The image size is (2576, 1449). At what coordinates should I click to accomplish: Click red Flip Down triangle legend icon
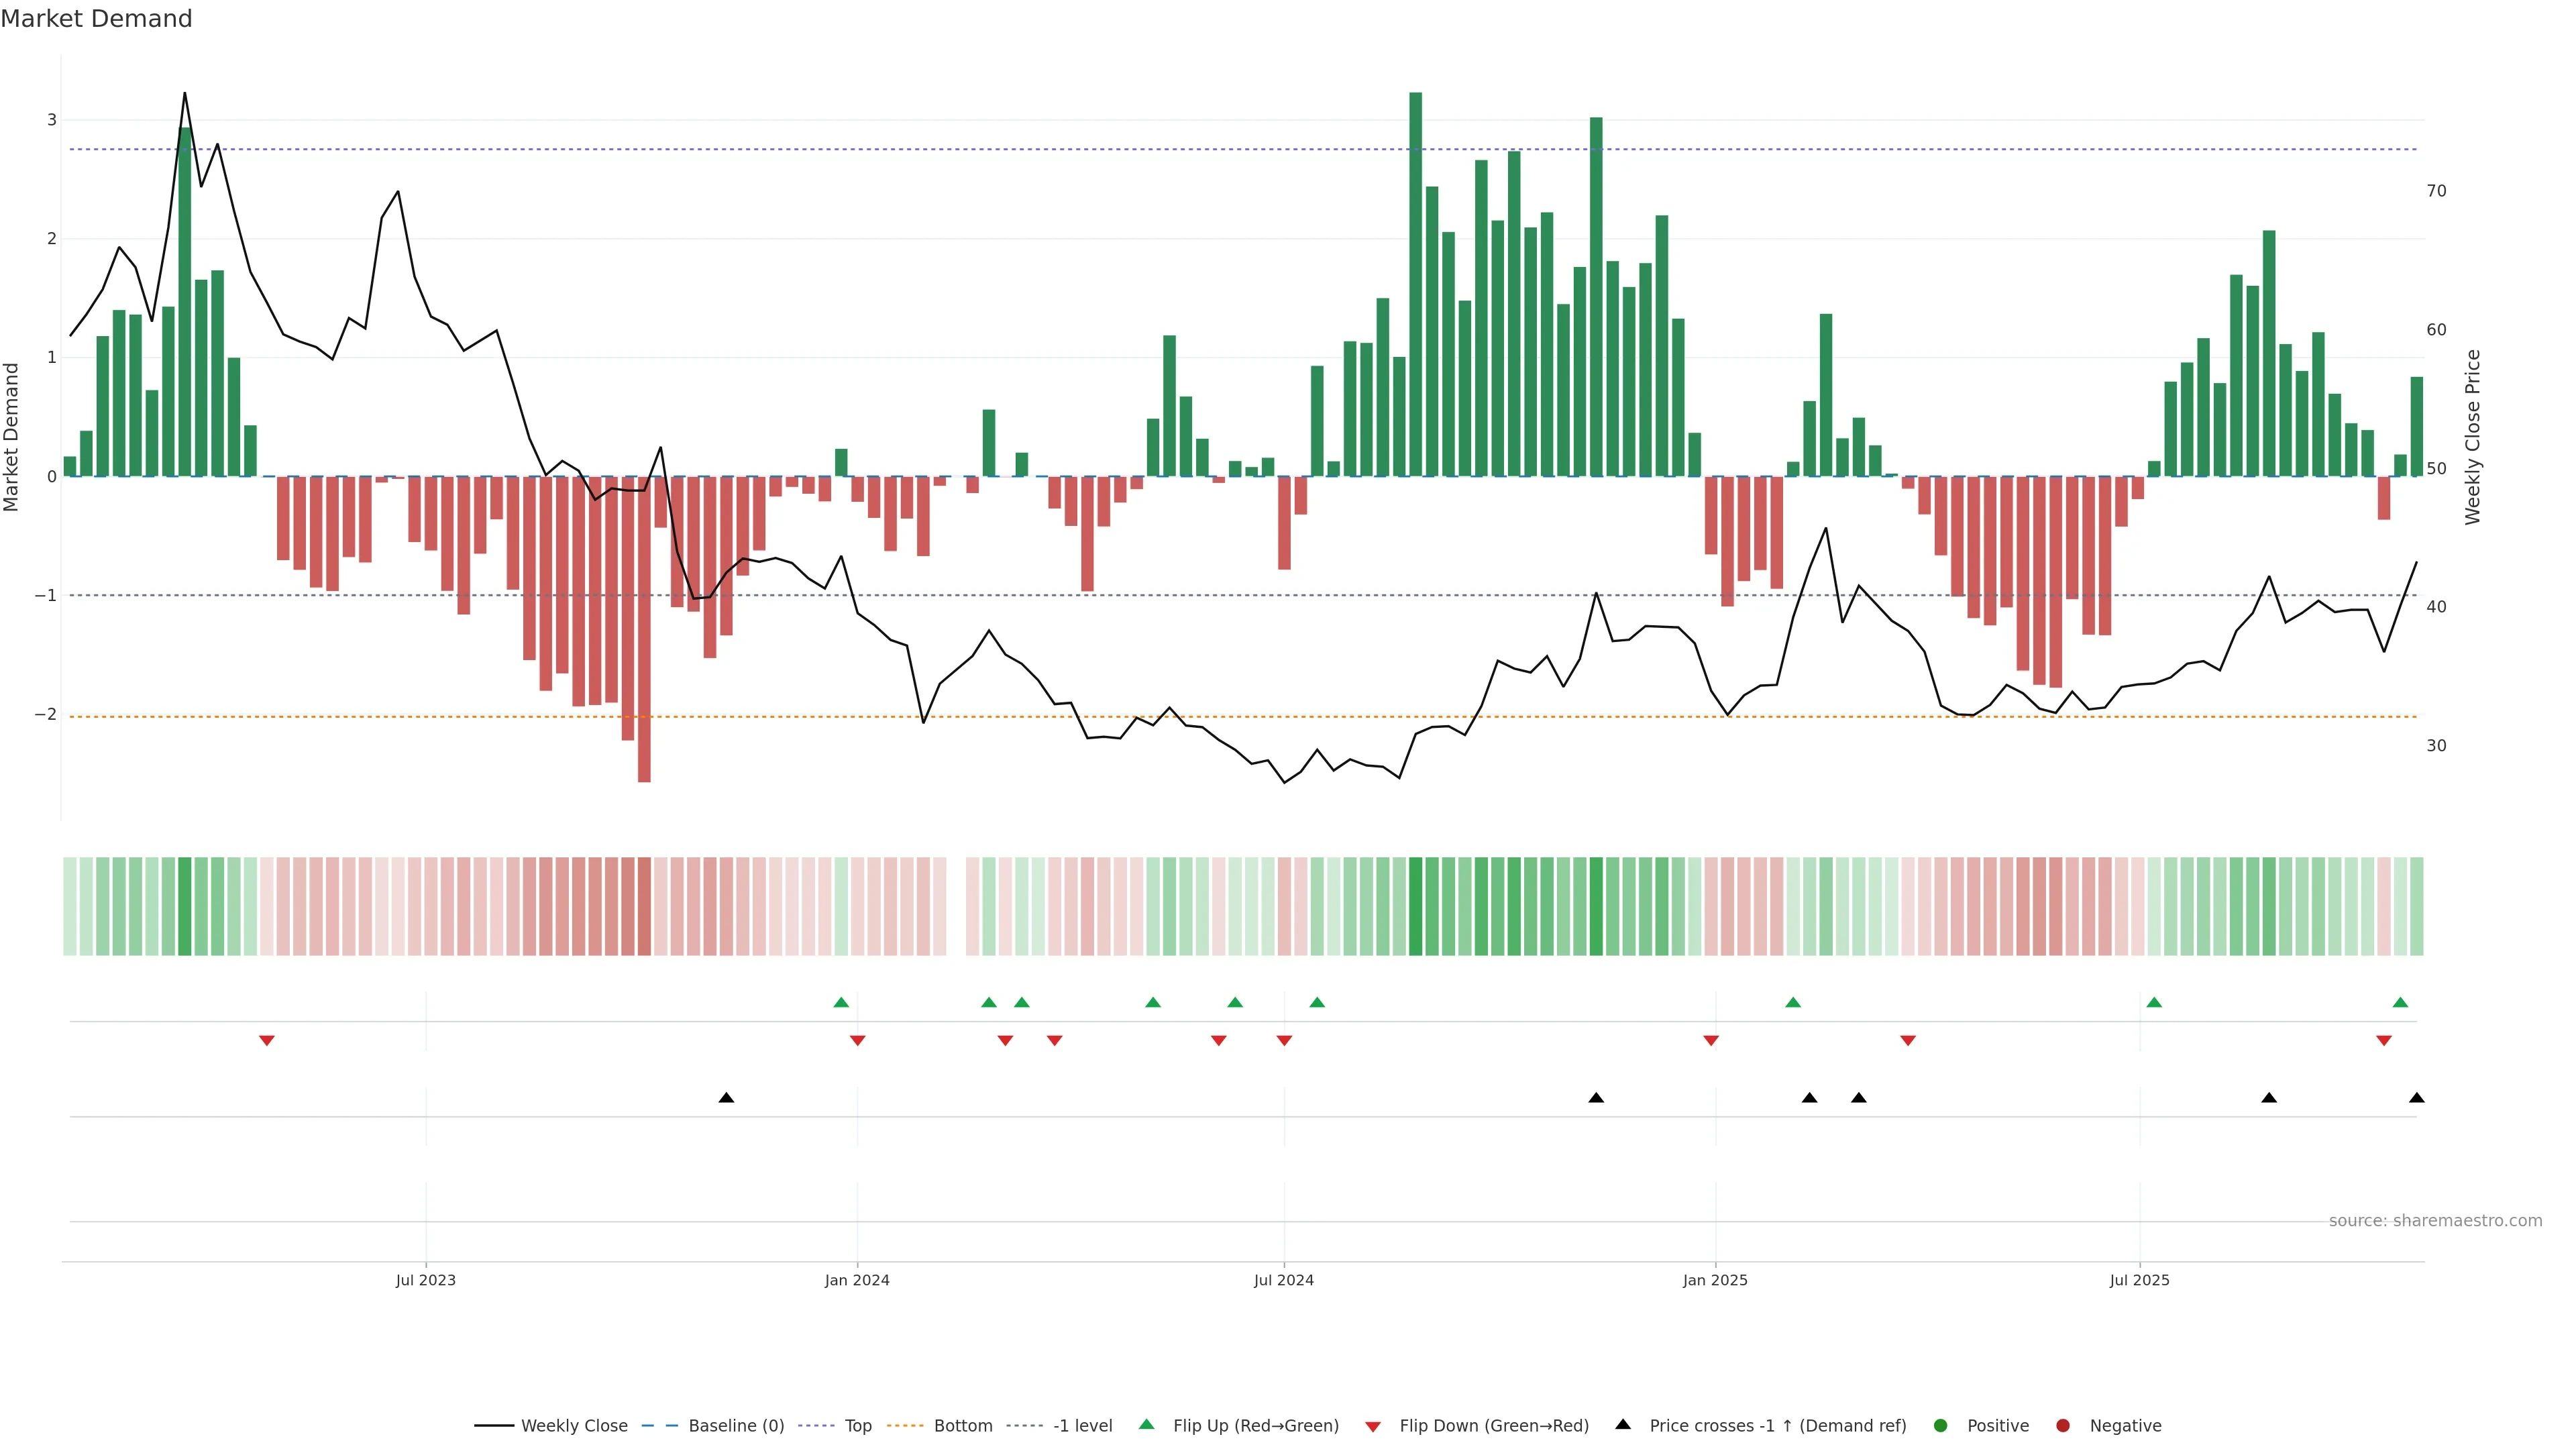pos(1373,1427)
